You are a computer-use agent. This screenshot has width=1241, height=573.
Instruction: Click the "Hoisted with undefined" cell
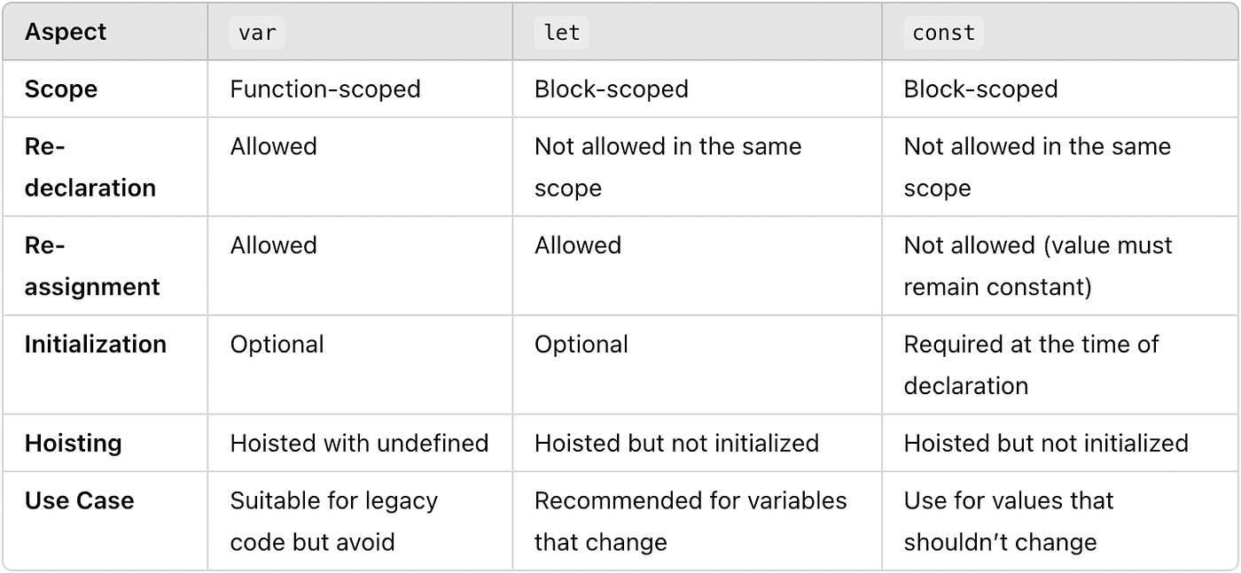[x=359, y=443]
